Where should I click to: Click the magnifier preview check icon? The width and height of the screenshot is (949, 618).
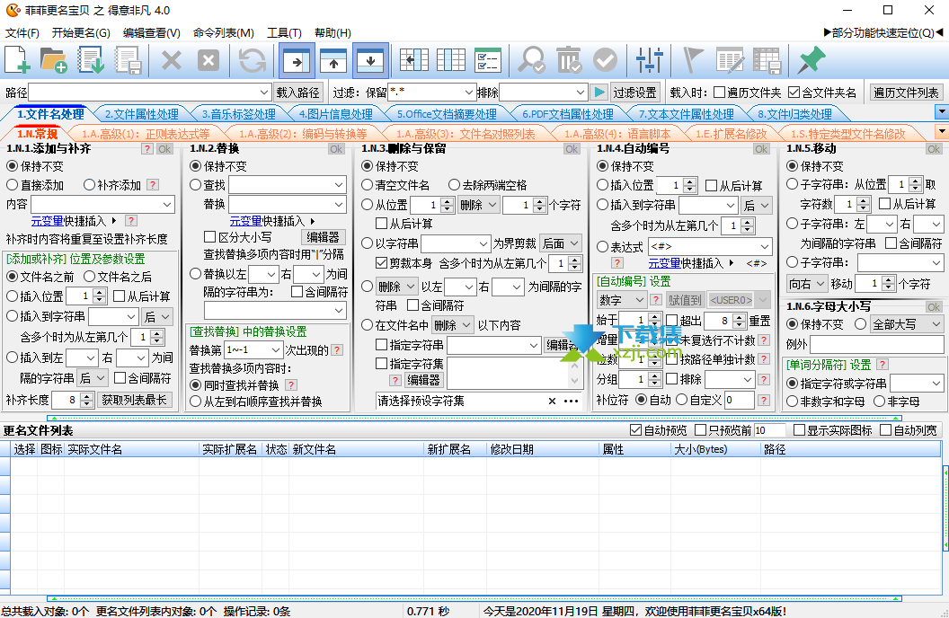coord(531,60)
